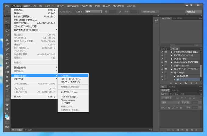This screenshot has height=136, width=207.
Task: Select the Lasso tool
Action: click(7, 31)
